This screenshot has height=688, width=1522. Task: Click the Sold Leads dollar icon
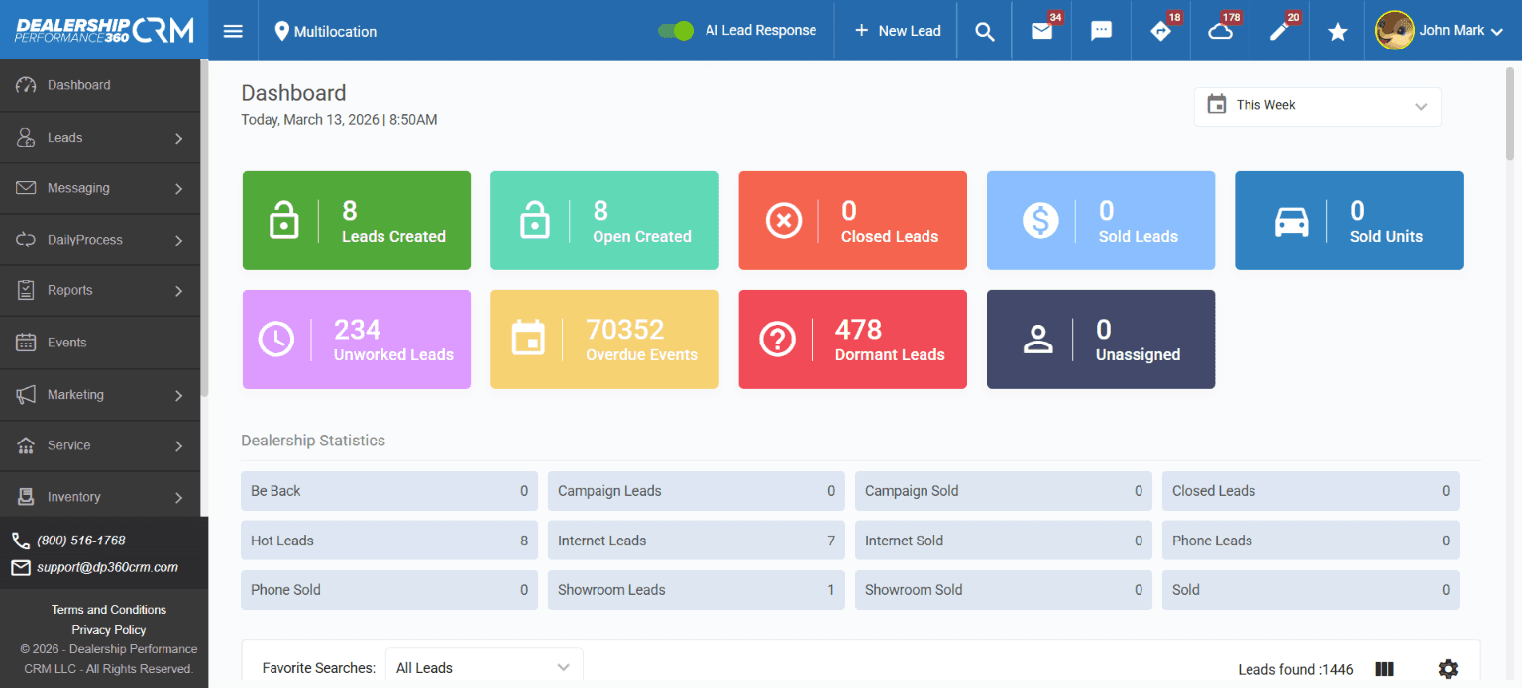point(1040,221)
